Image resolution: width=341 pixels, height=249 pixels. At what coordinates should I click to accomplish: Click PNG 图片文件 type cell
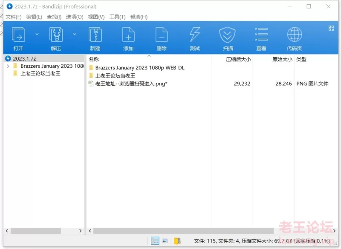[x=312, y=84]
